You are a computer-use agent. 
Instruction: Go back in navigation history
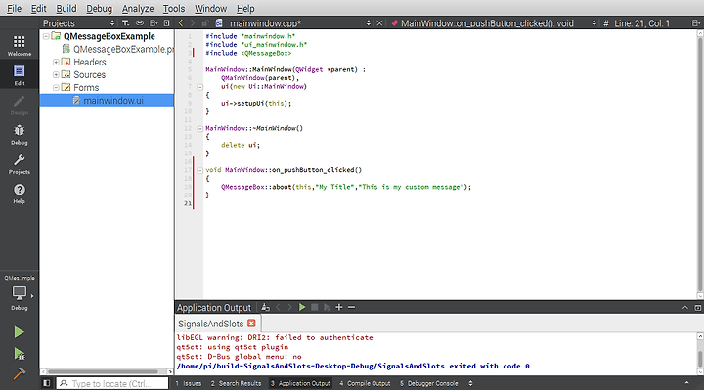[181, 22]
